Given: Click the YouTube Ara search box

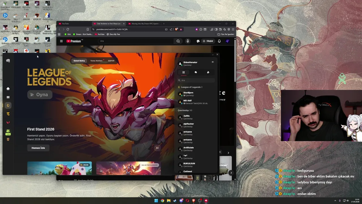Looking at the screenshot, I should (136, 41).
